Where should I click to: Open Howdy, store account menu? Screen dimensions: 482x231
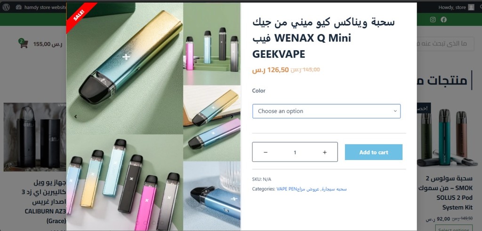point(452,8)
